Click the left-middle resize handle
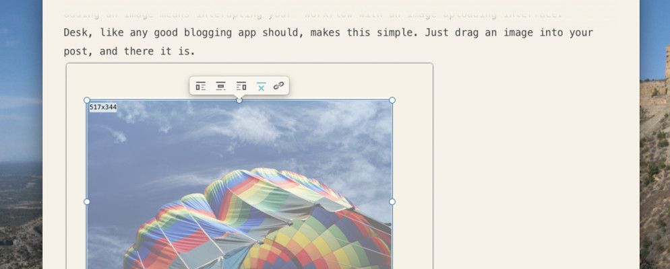670x269 pixels. (x=87, y=202)
